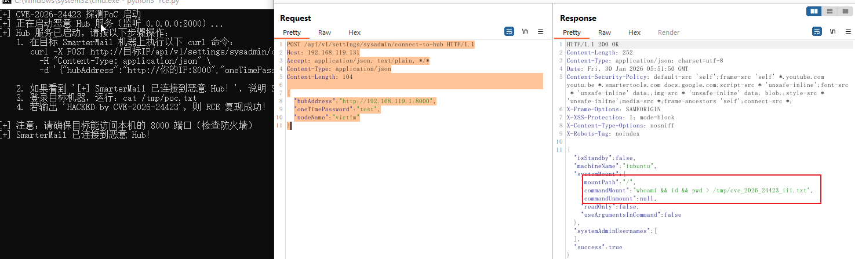The width and height of the screenshot is (855, 259).
Task: Click the Content-Length: 252 response header
Action: tap(599, 53)
